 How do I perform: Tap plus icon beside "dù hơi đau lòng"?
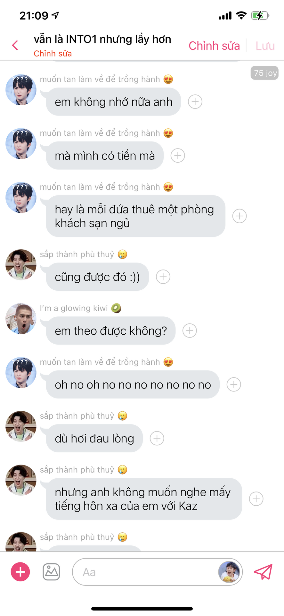[157, 439]
